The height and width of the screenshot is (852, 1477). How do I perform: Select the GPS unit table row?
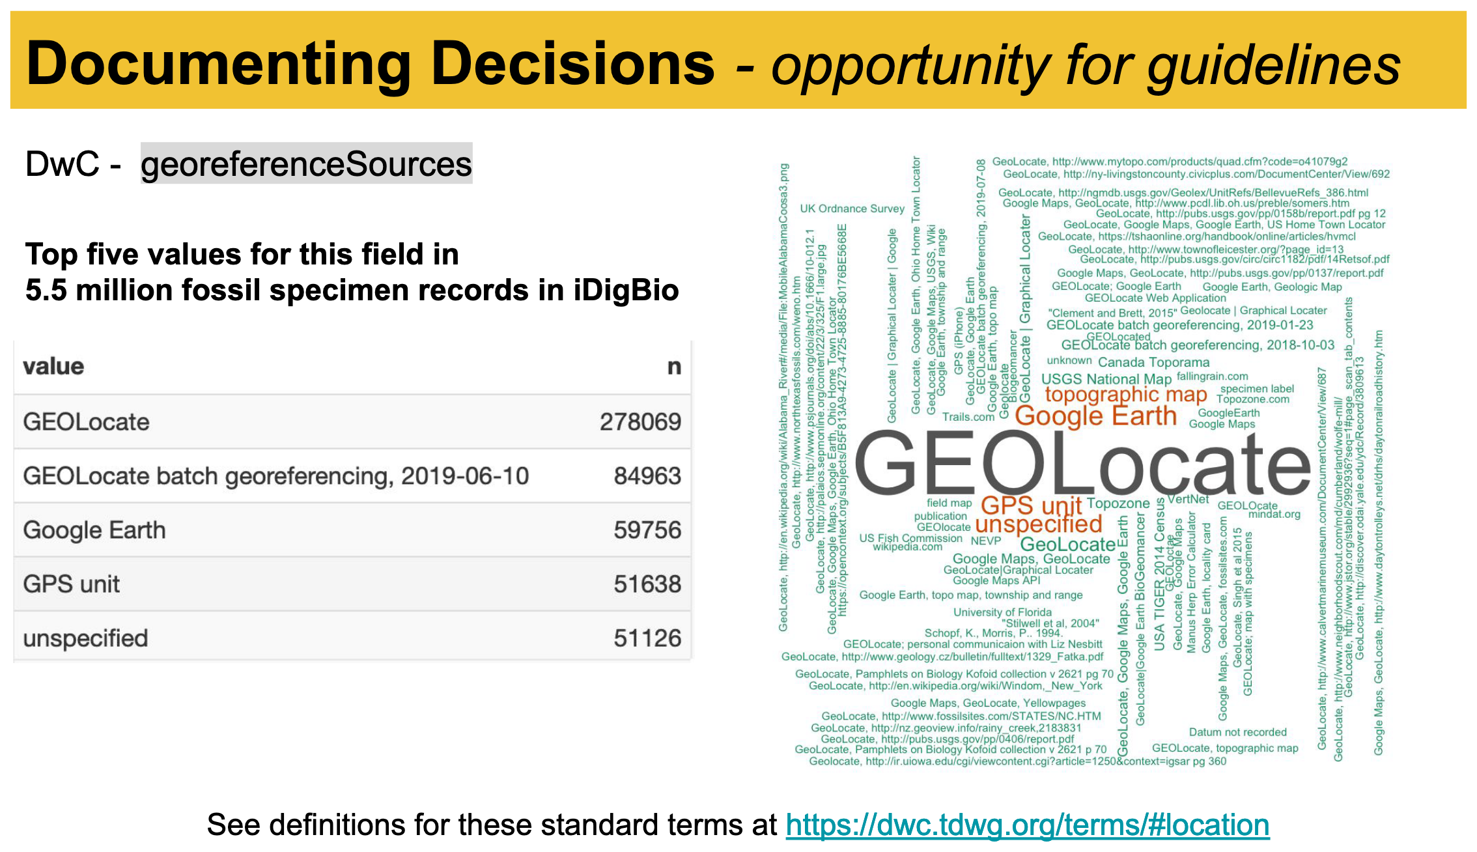[352, 584]
